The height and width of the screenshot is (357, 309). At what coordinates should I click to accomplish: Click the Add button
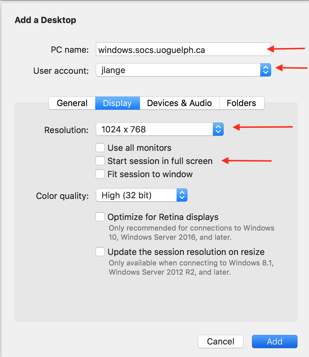(274, 342)
